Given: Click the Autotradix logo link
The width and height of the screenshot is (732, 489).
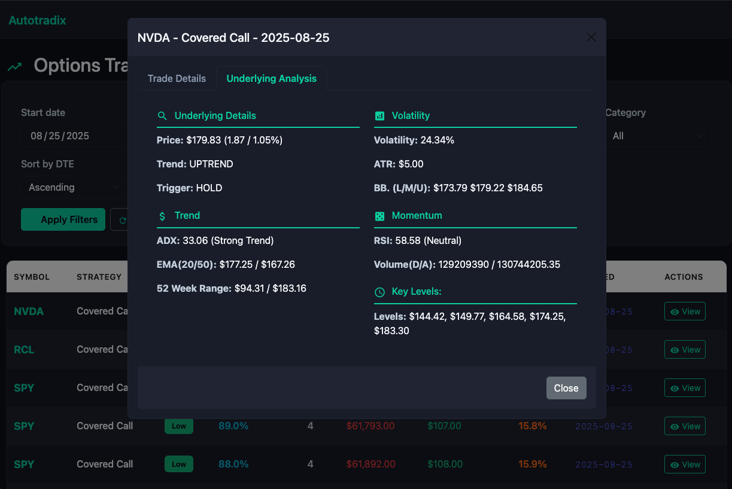Looking at the screenshot, I should (37, 20).
